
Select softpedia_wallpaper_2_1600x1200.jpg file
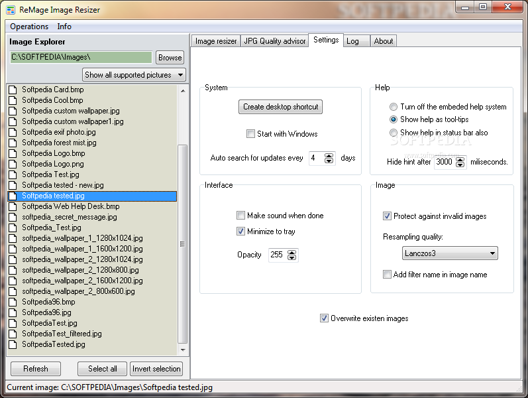pos(83,281)
